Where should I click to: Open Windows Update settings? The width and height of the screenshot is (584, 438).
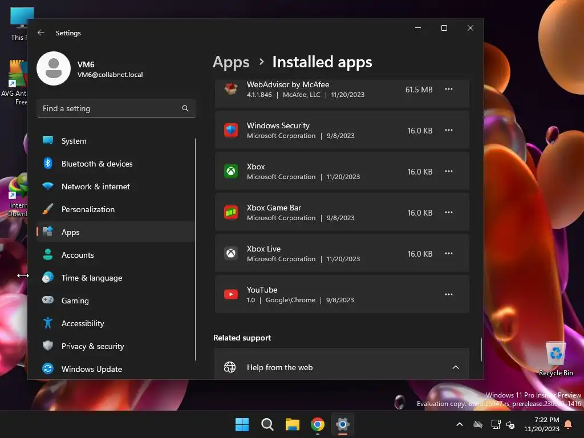(116, 369)
